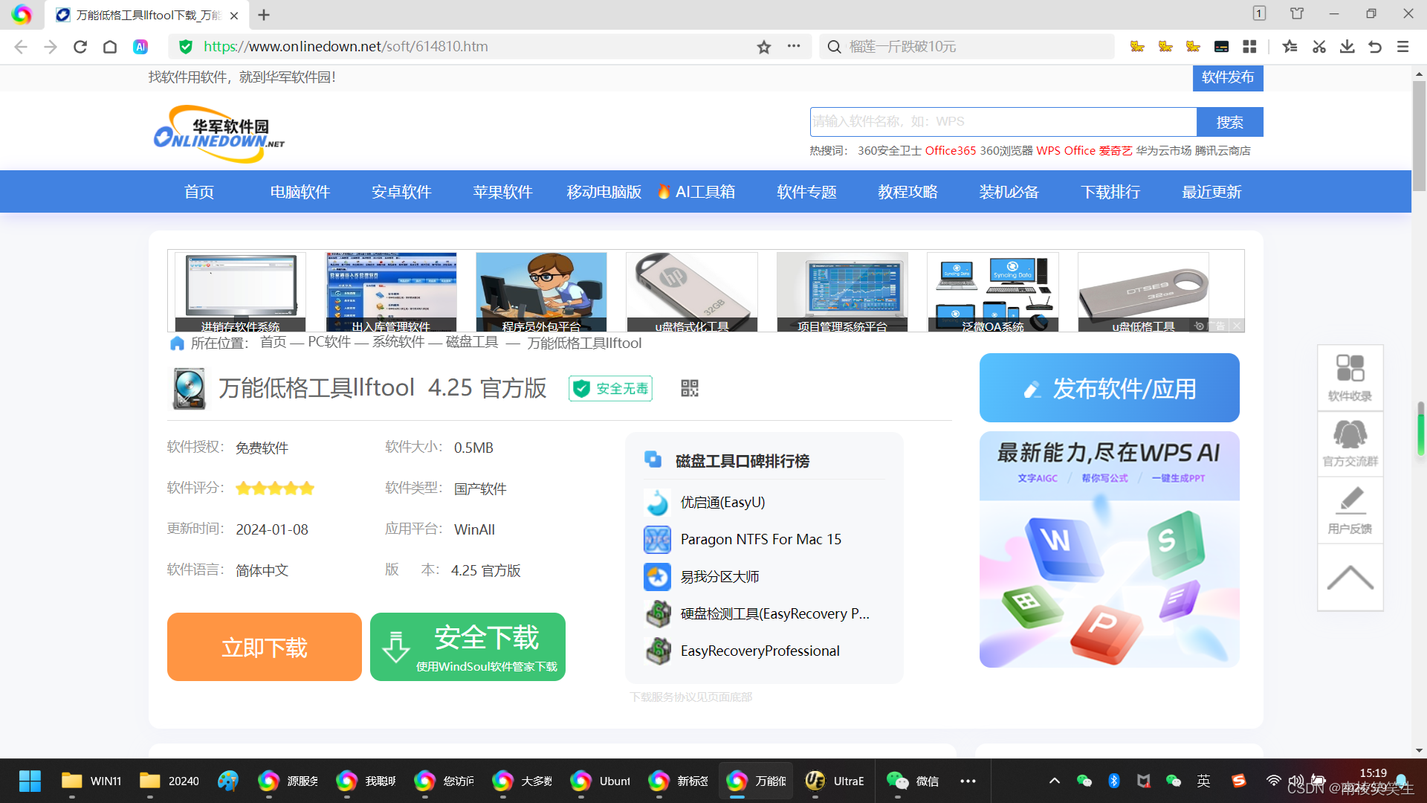Click the orange 立即下载 button
Viewport: 1427px width, 803px height.
point(264,647)
